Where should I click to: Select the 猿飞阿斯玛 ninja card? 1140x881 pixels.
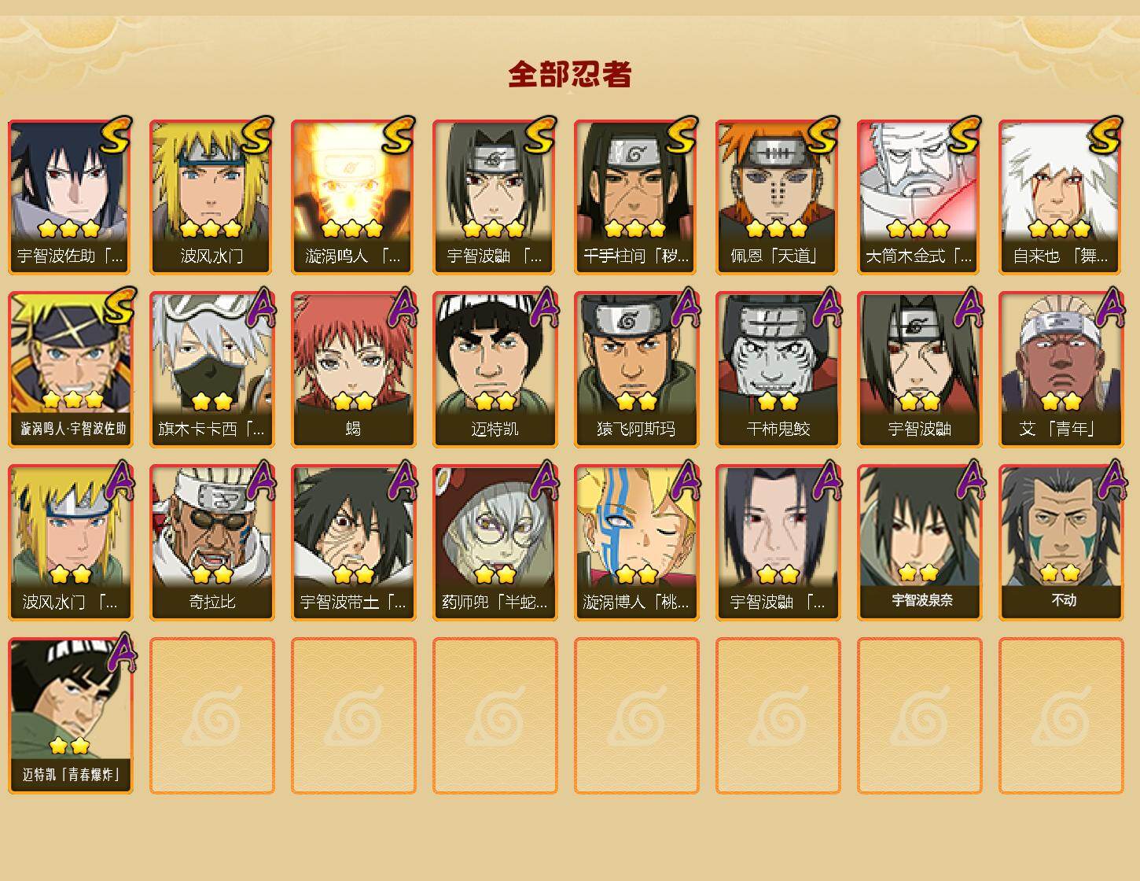637,370
